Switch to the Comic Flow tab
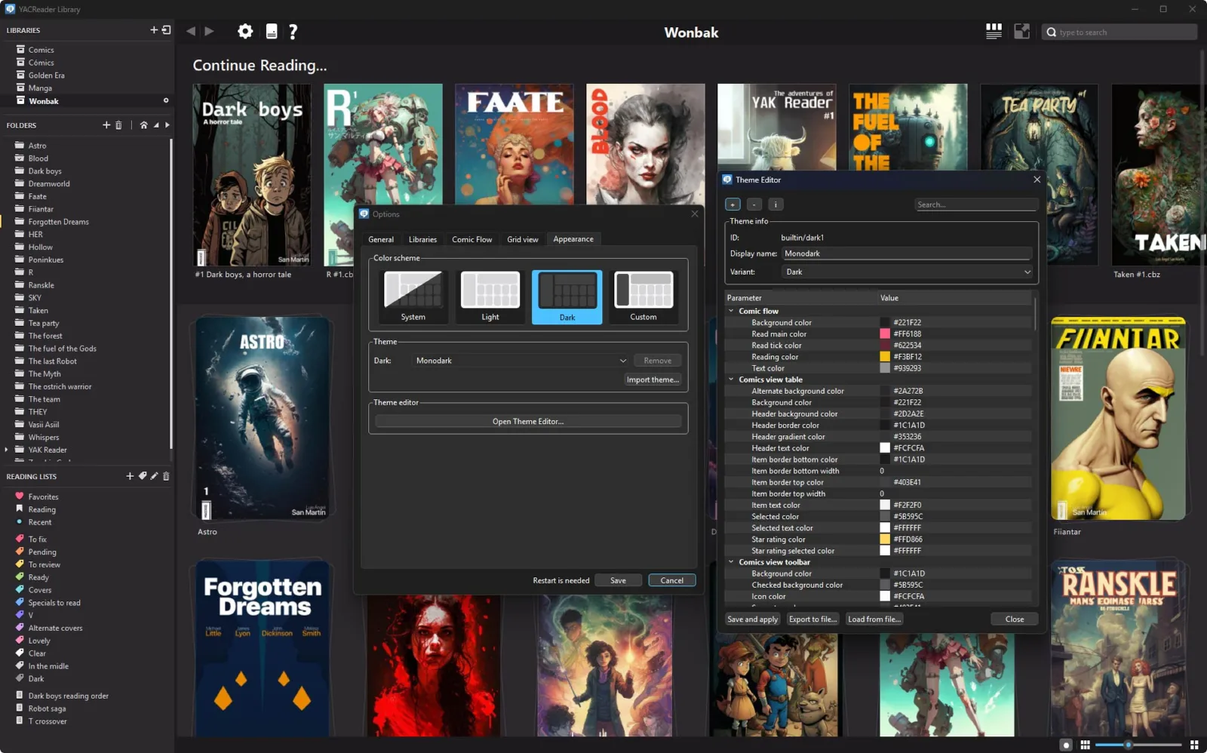Screen dimensions: 1207x753 472,239
